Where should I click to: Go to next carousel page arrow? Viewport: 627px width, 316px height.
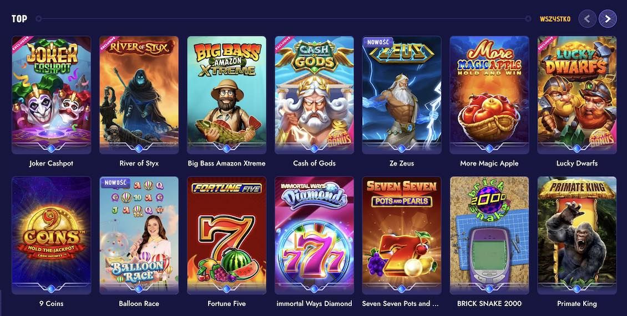[x=608, y=19]
